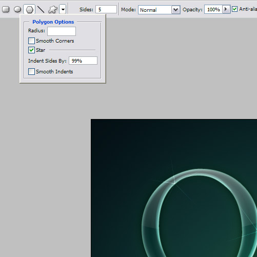Enable the Smooth Corners checkbox
Screen dimensions: 257x257
[31, 41]
